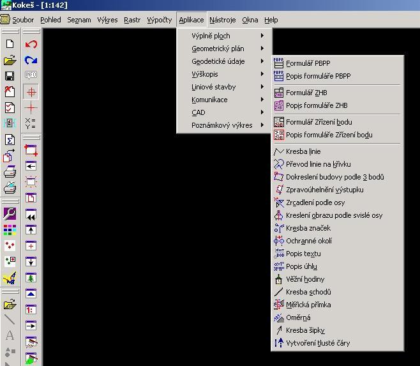Click the 1: scale view icon
The image size is (420, 366).
pyautogui.click(x=31, y=310)
